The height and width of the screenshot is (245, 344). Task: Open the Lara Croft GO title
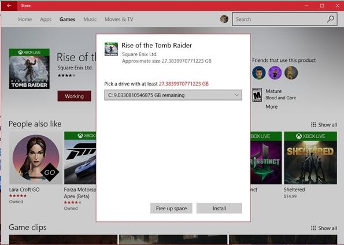point(24,190)
